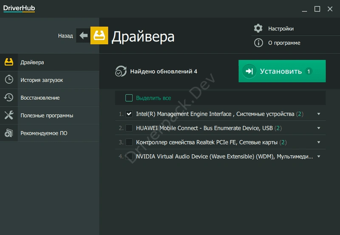Go back via 'Назад' label
Viewport: 340px width, 235px height.
coord(65,36)
